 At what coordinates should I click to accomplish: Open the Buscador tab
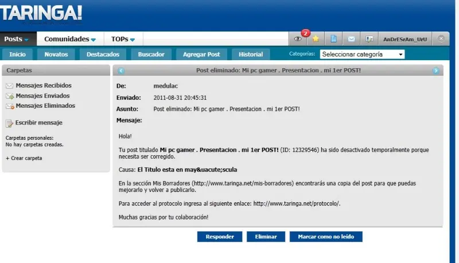coord(151,54)
